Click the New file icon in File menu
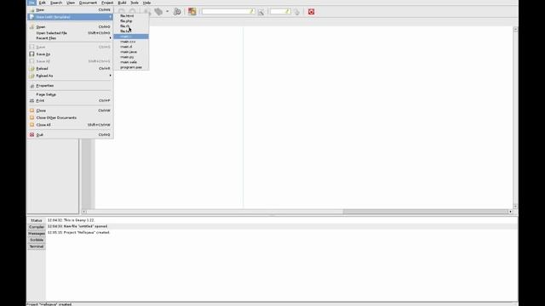This screenshot has width=545, height=306. click(x=32, y=10)
